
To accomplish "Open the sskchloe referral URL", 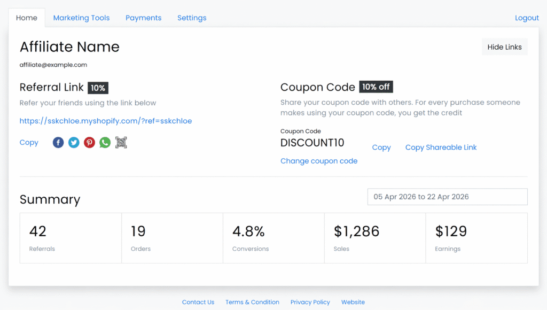I will [105, 121].
